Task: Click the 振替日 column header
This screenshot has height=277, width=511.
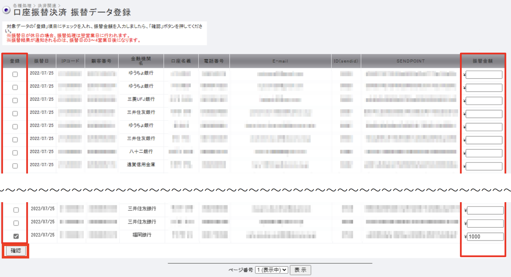Action: tap(41, 61)
